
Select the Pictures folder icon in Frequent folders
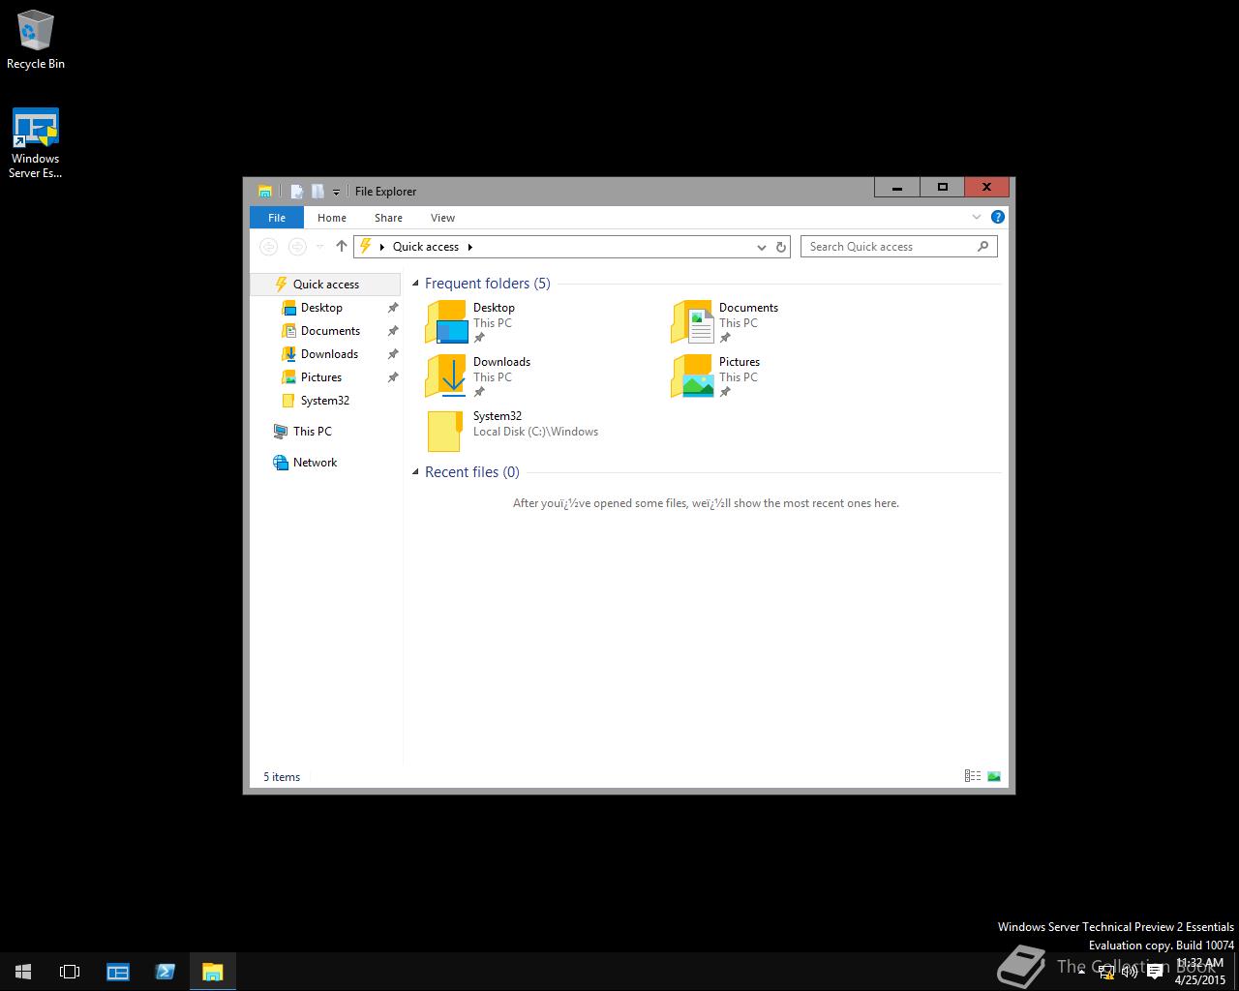pos(692,376)
